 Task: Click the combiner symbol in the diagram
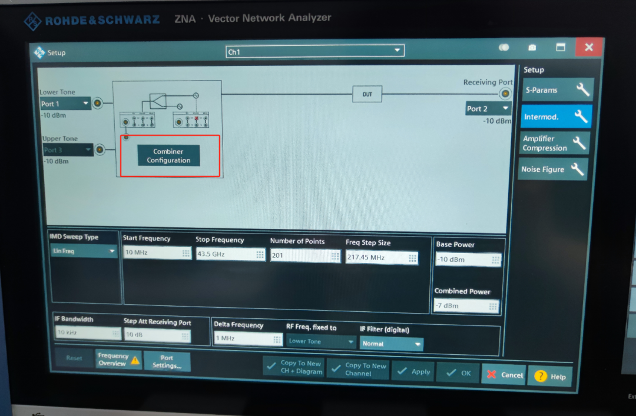(x=158, y=101)
